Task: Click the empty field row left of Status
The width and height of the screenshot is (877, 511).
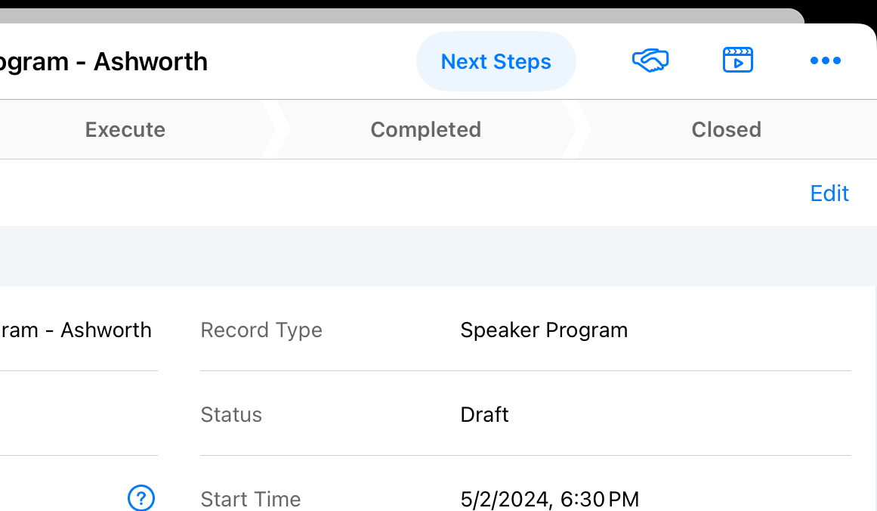Action: click(x=76, y=414)
